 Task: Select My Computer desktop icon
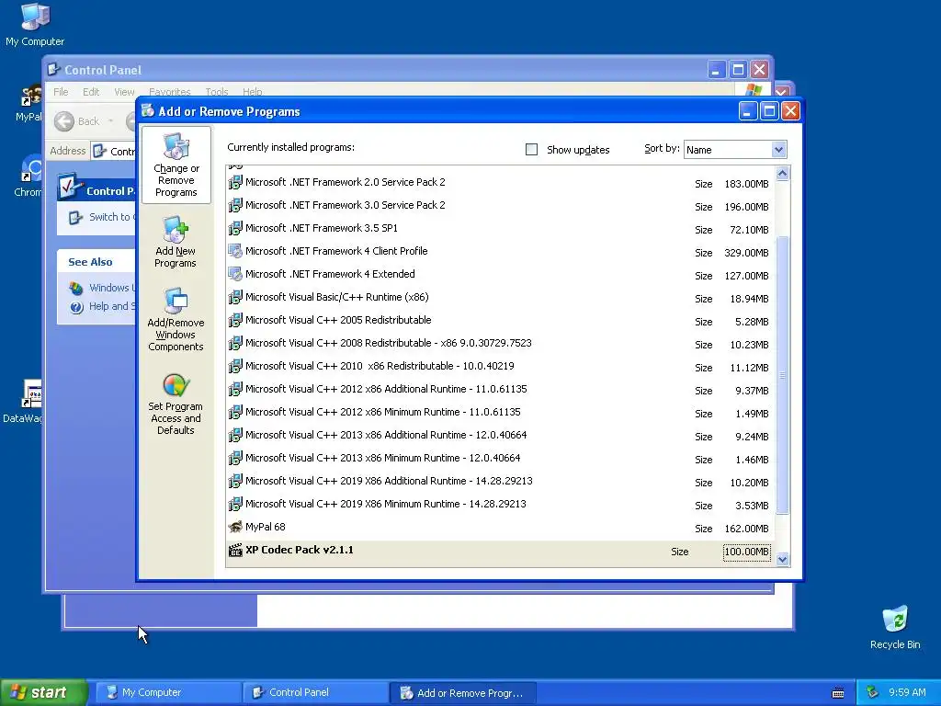click(35, 17)
